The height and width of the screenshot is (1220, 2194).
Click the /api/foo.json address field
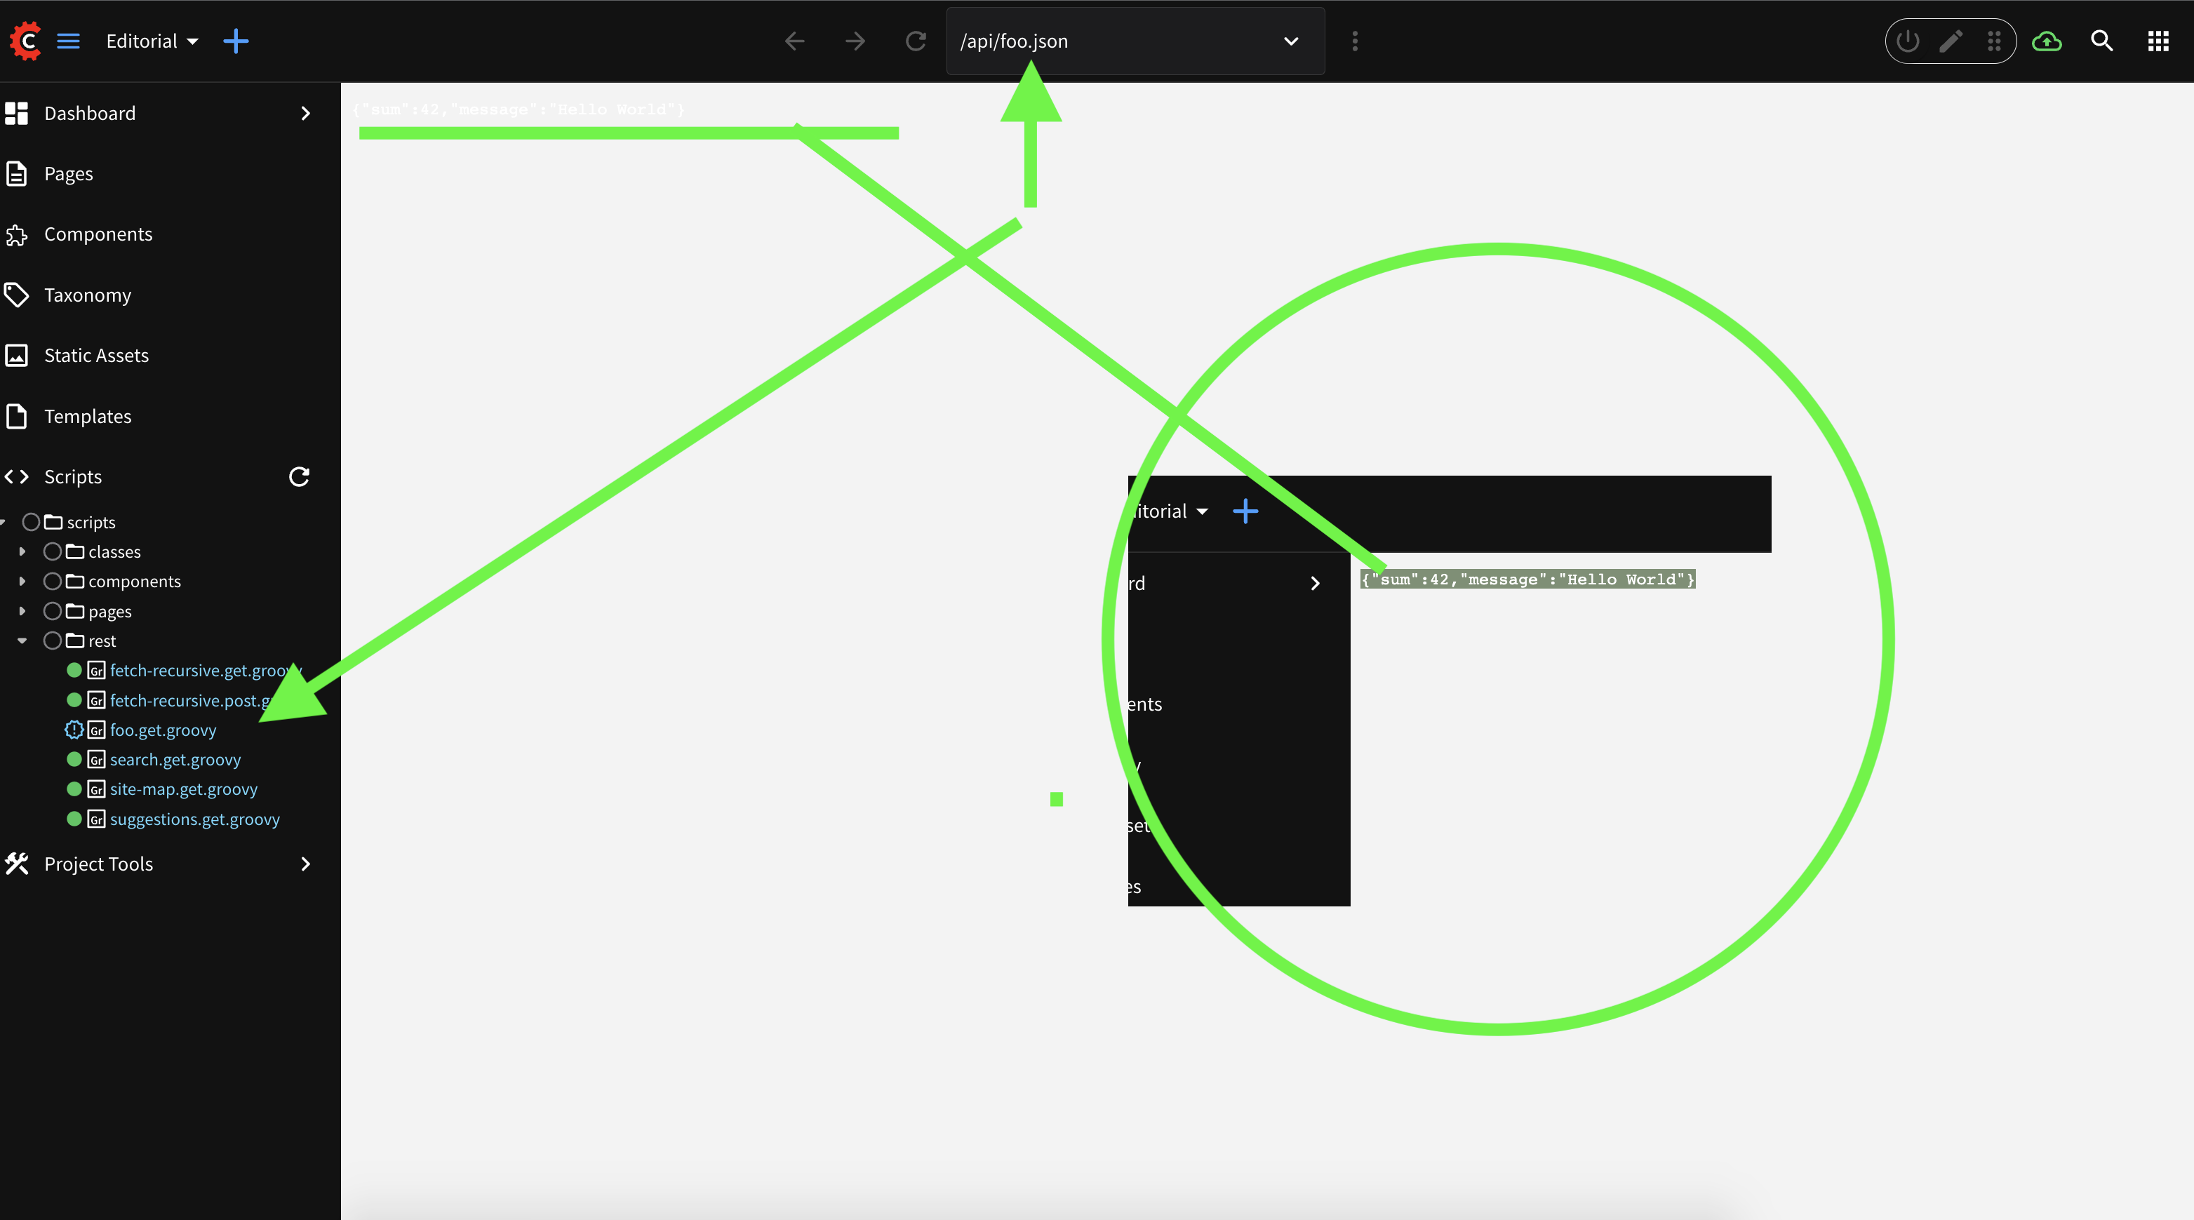[x=1135, y=41]
